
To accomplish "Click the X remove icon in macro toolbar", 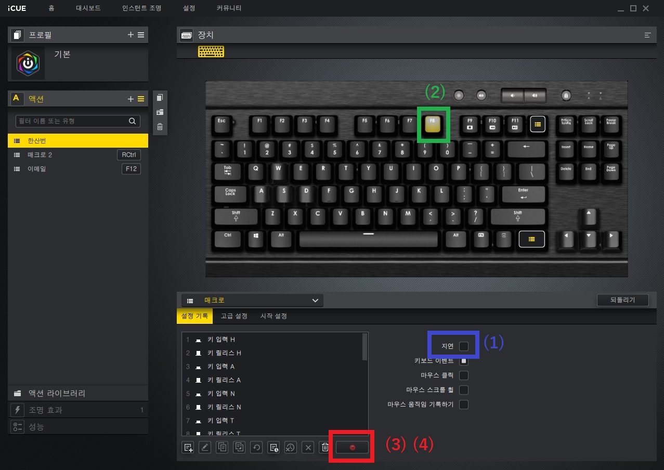I will click(308, 447).
